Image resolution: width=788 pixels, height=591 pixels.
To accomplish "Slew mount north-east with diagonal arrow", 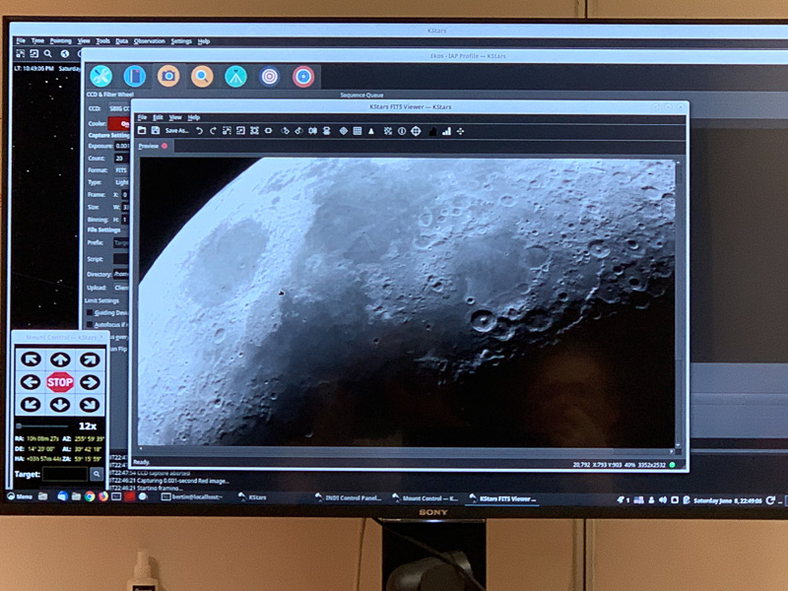I will coord(90,360).
